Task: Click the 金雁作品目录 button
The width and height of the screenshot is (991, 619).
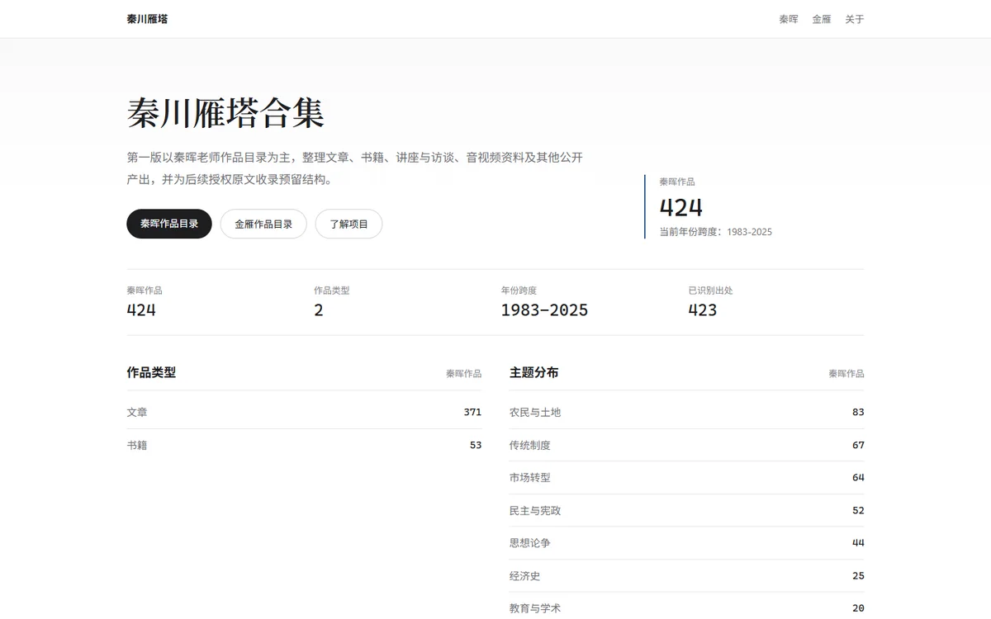Action: coord(263,224)
